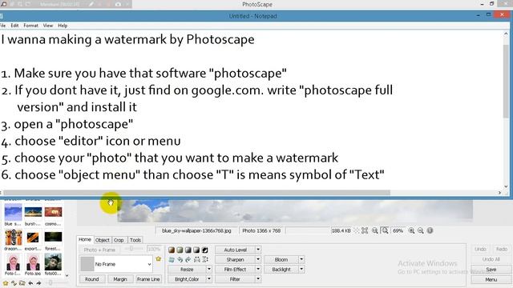This screenshot has height=288, width=513.
Task: Click the Margin button
Action: pos(120,279)
